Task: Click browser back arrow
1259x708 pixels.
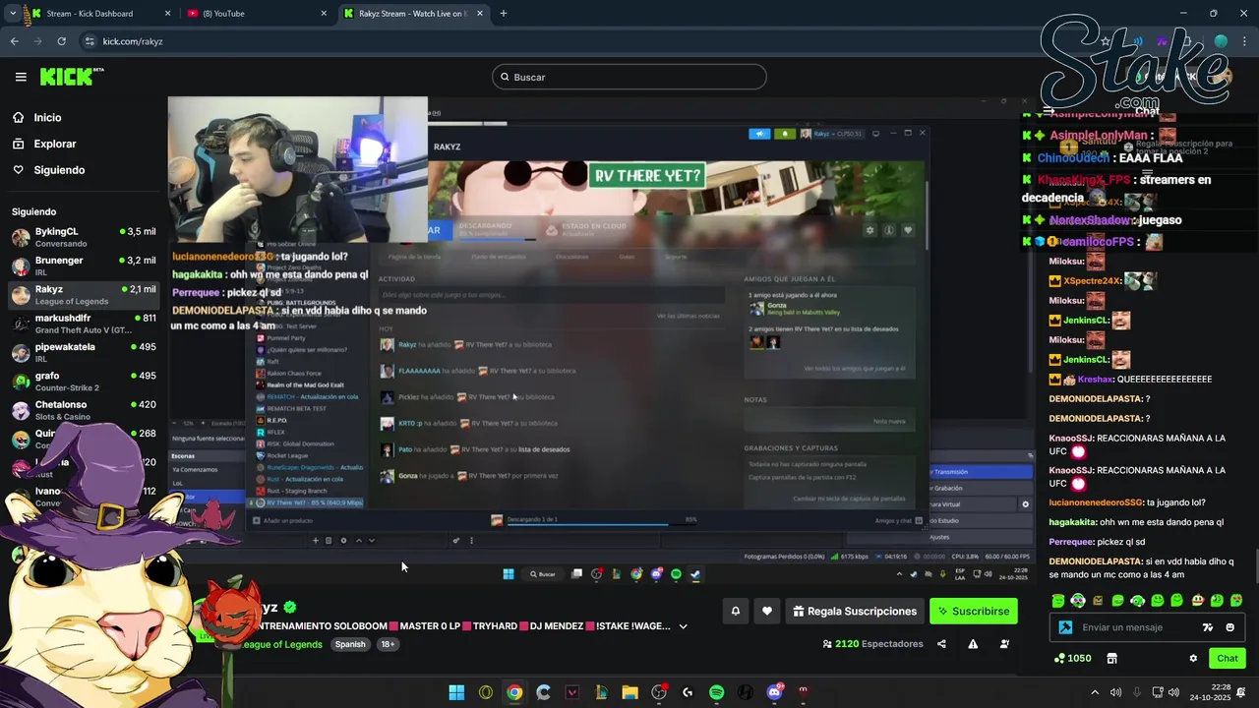Action: click(x=14, y=41)
